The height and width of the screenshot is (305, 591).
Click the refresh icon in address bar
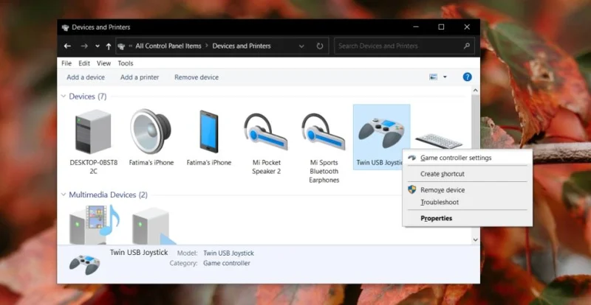click(x=320, y=46)
